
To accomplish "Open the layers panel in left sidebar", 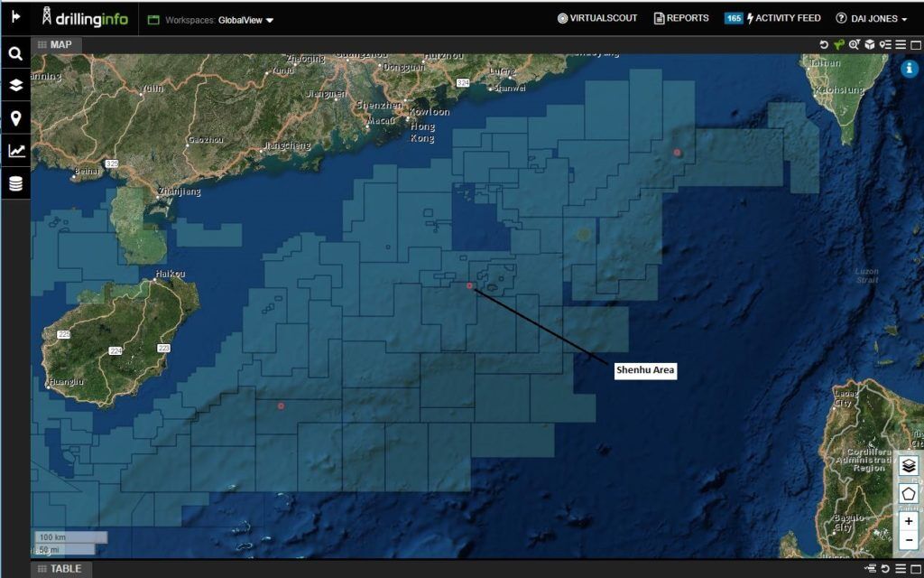I will [16, 86].
